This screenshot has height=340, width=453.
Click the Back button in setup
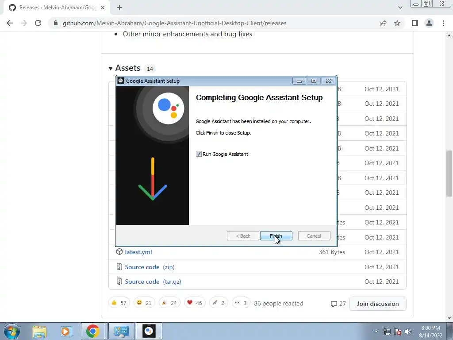(243, 236)
